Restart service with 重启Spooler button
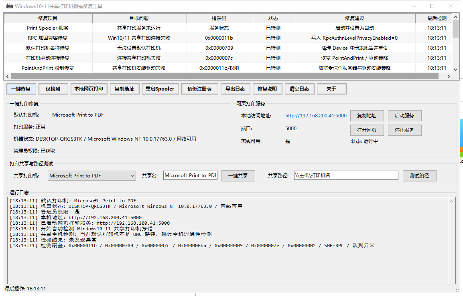The width and height of the screenshot is (463, 296). click(x=160, y=89)
